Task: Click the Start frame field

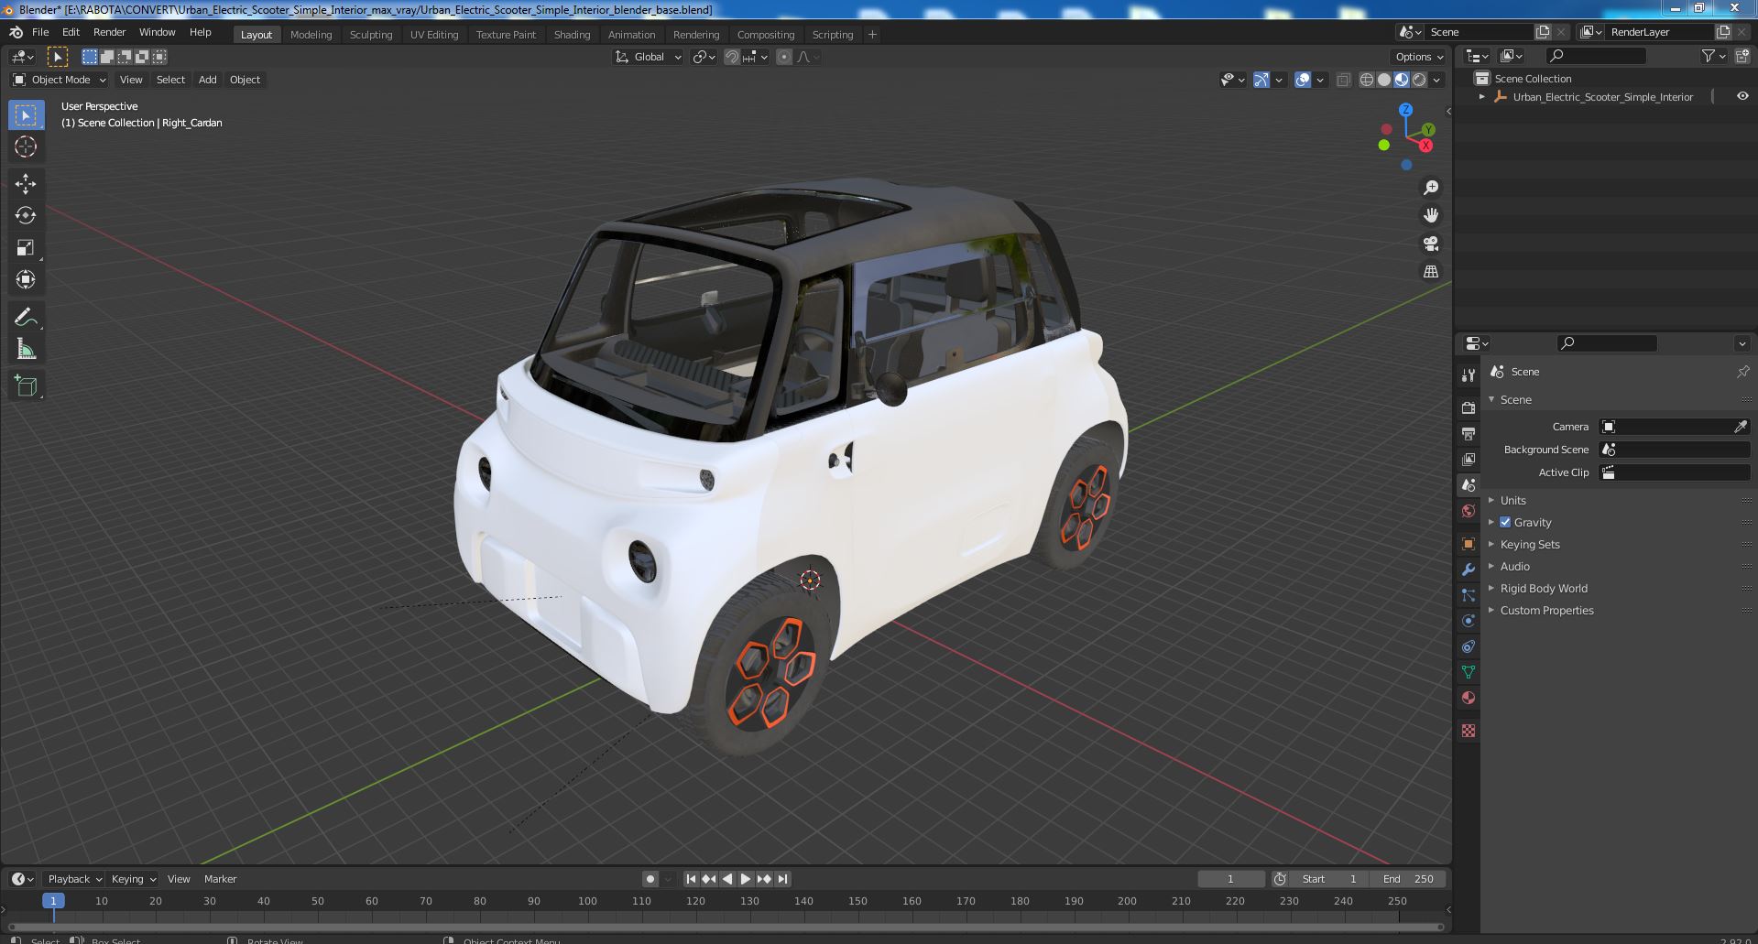Action: 1329,879
